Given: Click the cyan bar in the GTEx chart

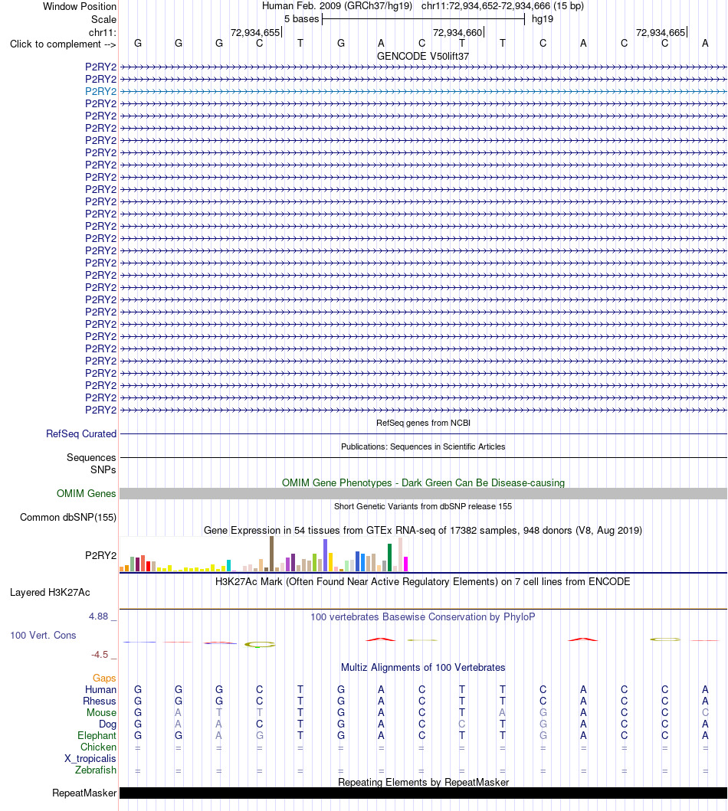Looking at the screenshot, I should 228,565.
